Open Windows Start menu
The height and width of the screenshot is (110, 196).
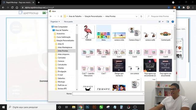tap(3, 107)
